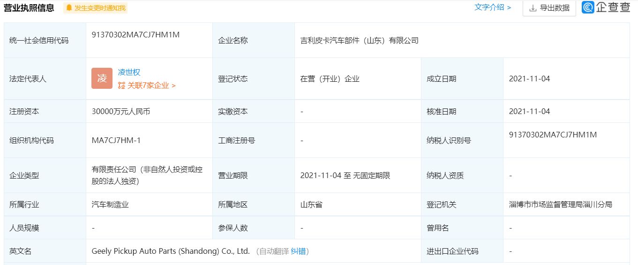The width and height of the screenshot is (638, 265).
Task: Click the 营业期限 label cell
Action: [x=254, y=176]
